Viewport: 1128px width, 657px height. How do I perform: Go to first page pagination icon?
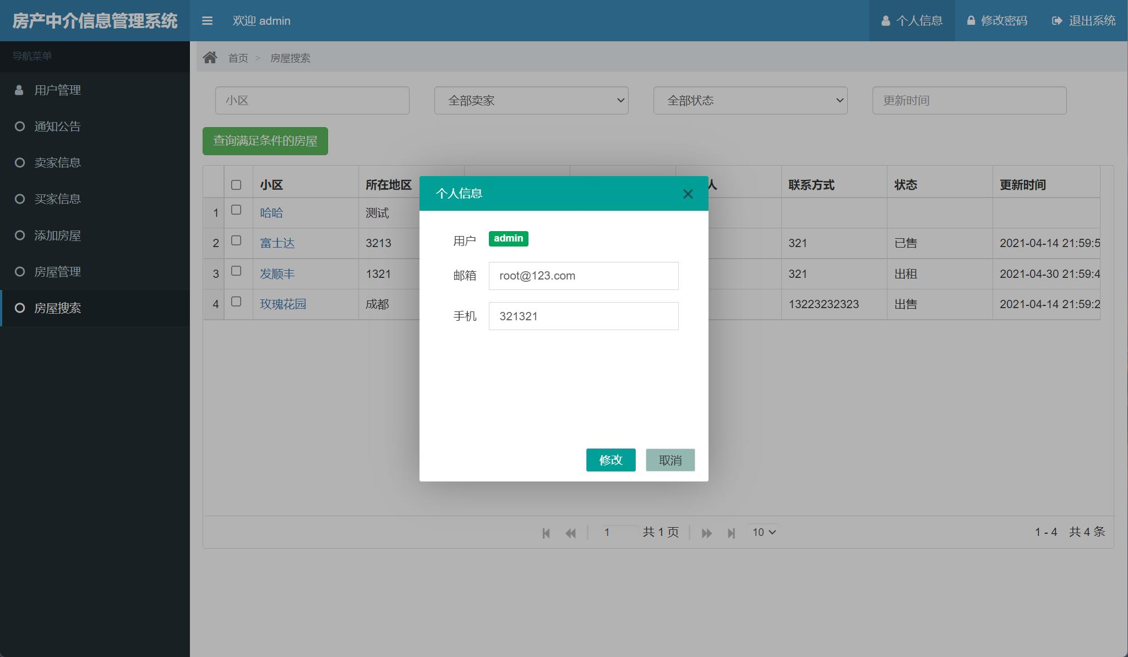pos(546,533)
